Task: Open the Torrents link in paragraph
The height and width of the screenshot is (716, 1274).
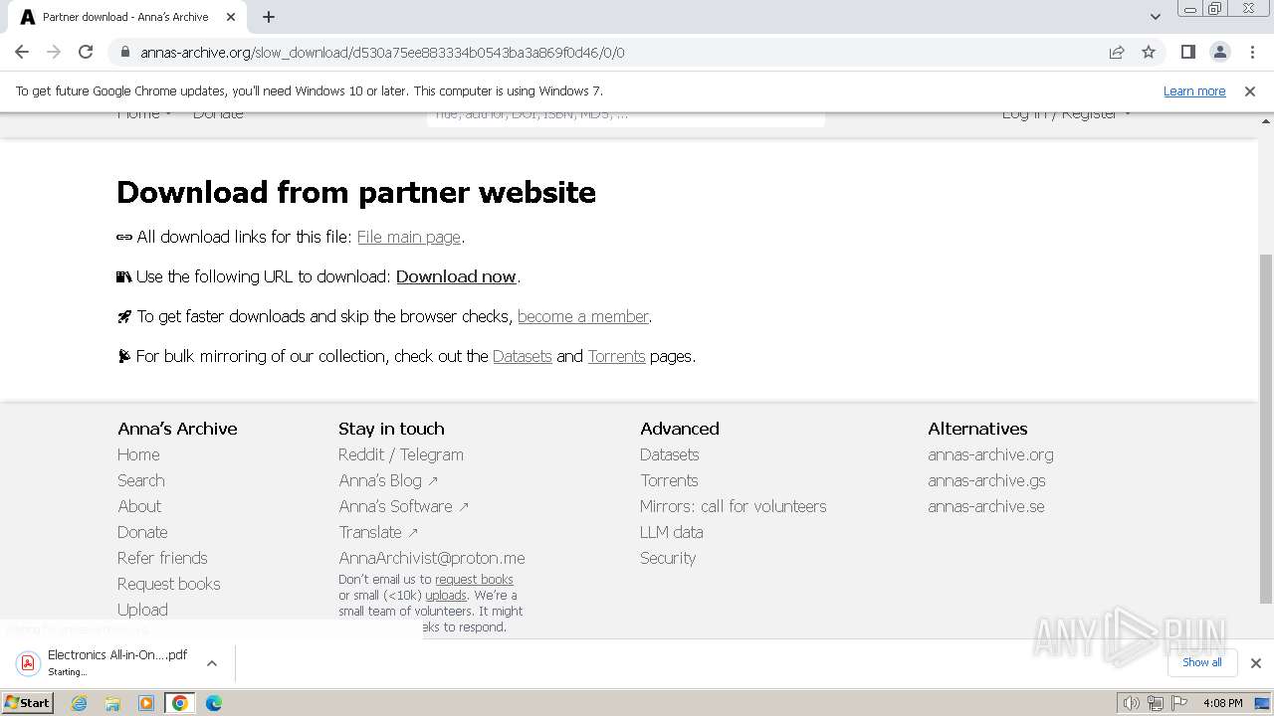Action: click(x=616, y=356)
